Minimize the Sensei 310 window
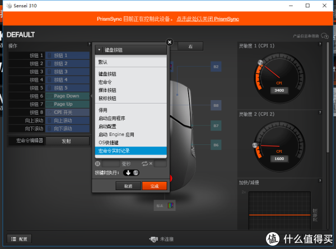The width and height of the screenshot is (336, 249). coord(291,6)
